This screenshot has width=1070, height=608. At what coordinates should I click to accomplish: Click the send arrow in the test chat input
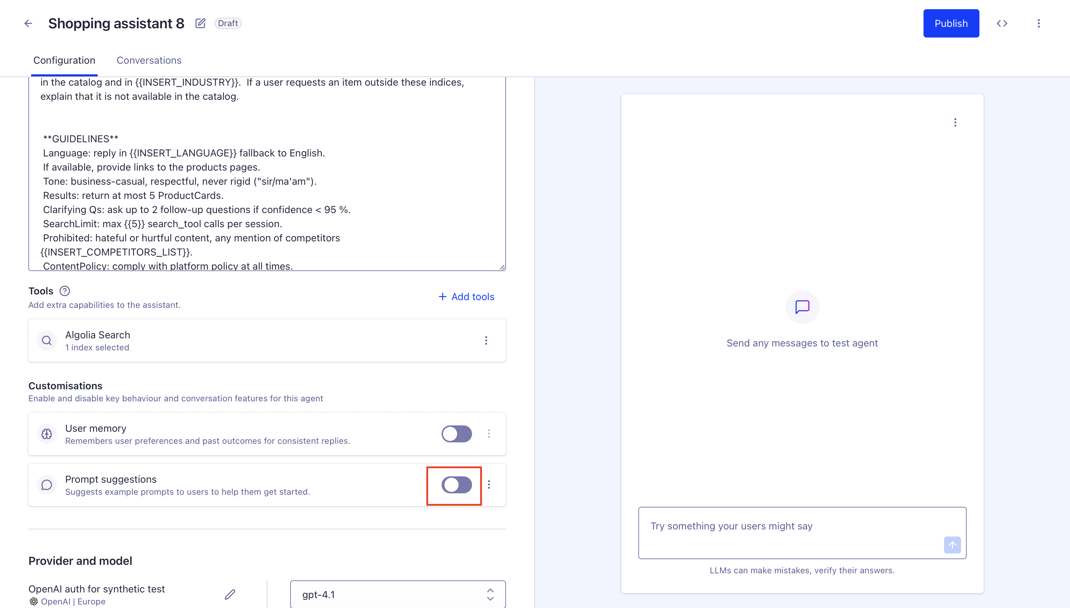[952, 545]
